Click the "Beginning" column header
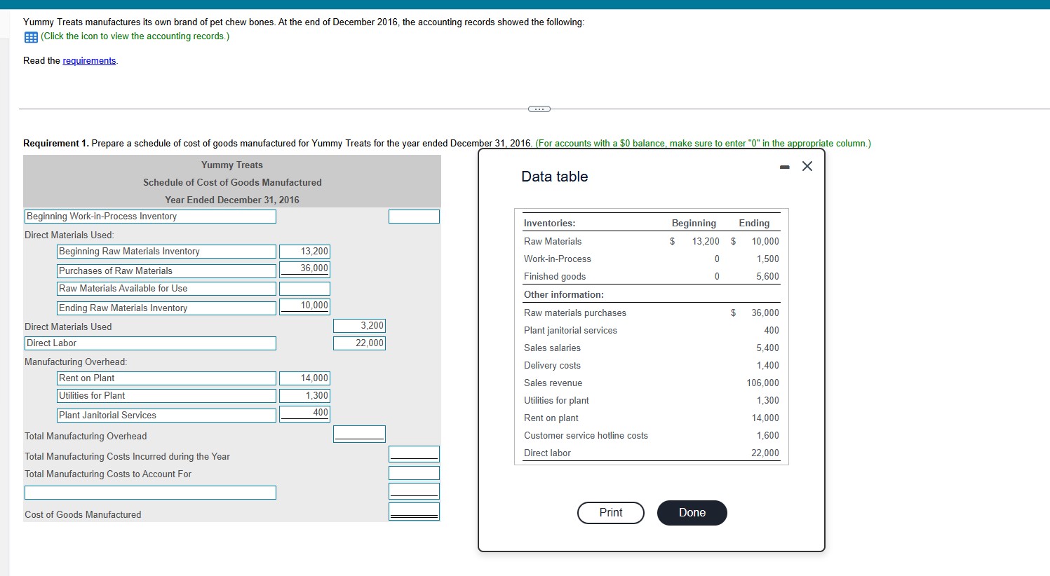This screenshot has height=576, width=1050. pos(694,223)
